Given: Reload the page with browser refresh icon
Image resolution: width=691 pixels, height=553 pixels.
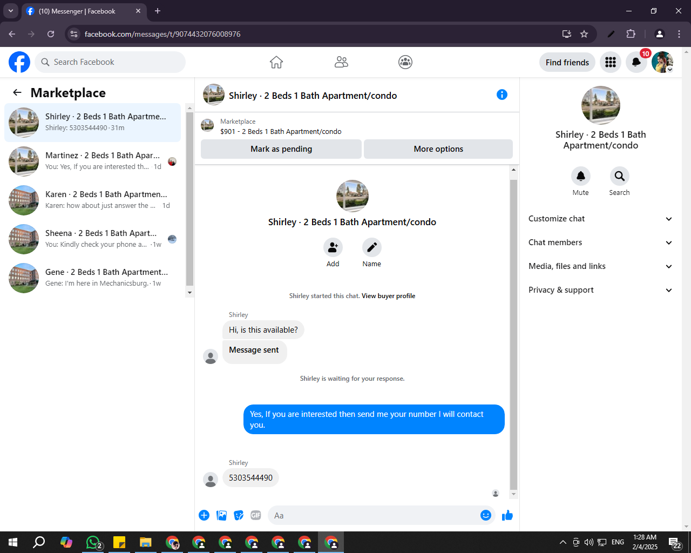Looking at the screenshot, I should 51,34.
